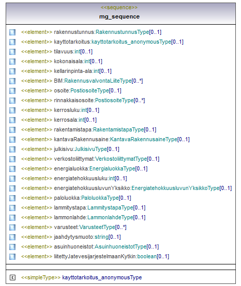The image size is (241, 286).
Task: Open the VerkostoliittymatType type link
Action: point(121,159)
